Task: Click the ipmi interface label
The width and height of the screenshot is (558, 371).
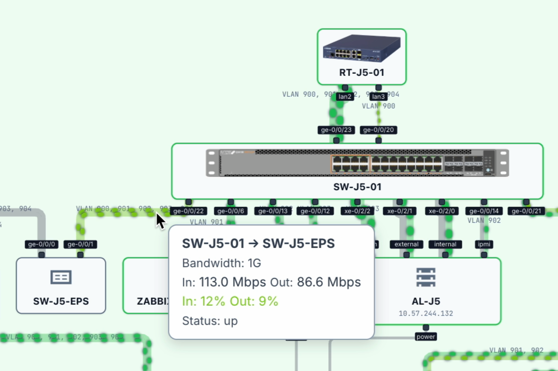Action: pyautogui.click(x=484, y=244)
